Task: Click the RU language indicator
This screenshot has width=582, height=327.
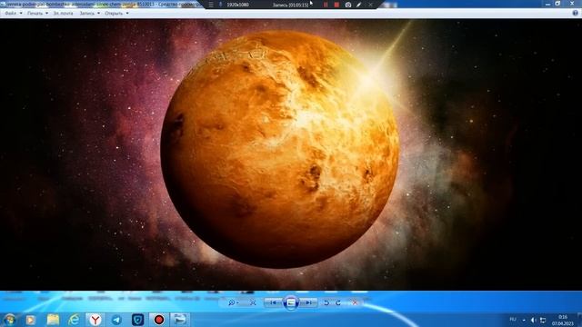Action: coord(513,319)
